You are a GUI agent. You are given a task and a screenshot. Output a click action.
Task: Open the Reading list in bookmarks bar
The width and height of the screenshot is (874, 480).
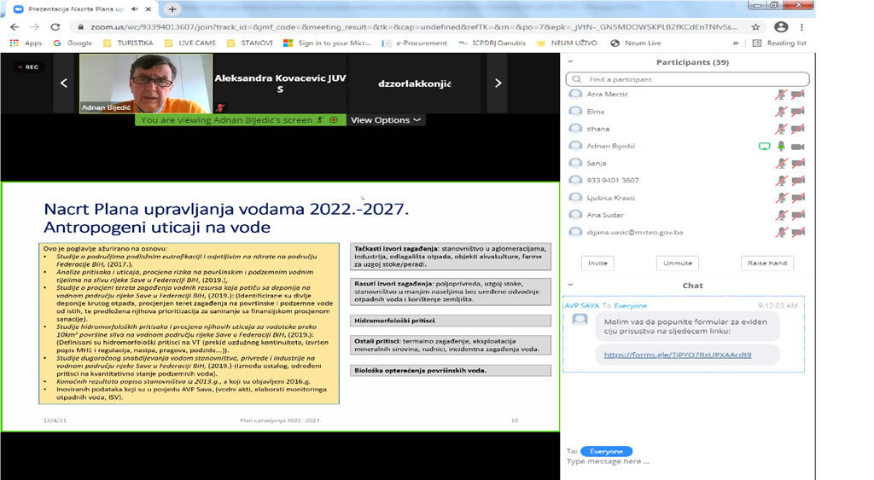click(x=779, y=43)
